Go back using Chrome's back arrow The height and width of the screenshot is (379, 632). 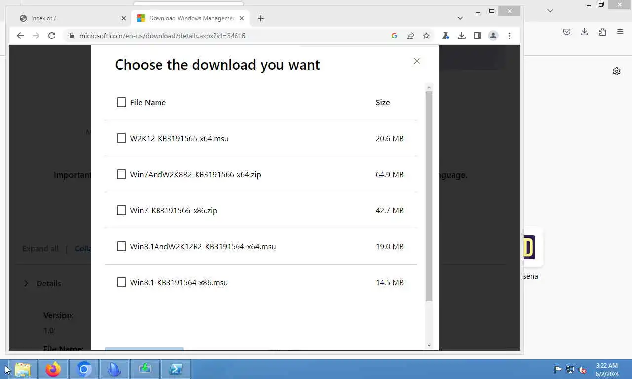(20, 36)
